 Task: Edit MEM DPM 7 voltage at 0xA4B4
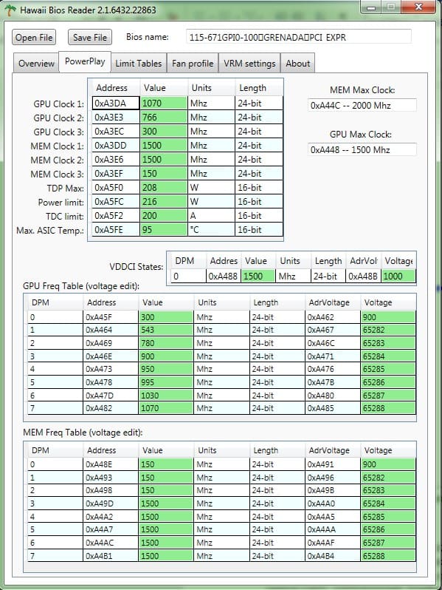(388, 556)
